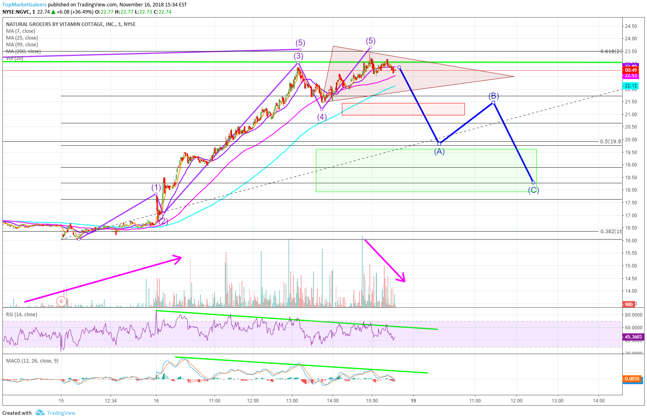Viewport: 647px width, 420px height.
Task: Click the 0.5(19.9 Fibonacci level label
Action: 611,142
